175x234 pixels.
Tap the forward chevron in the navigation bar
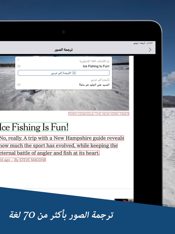pyautogui.click(x=150, y=50)
